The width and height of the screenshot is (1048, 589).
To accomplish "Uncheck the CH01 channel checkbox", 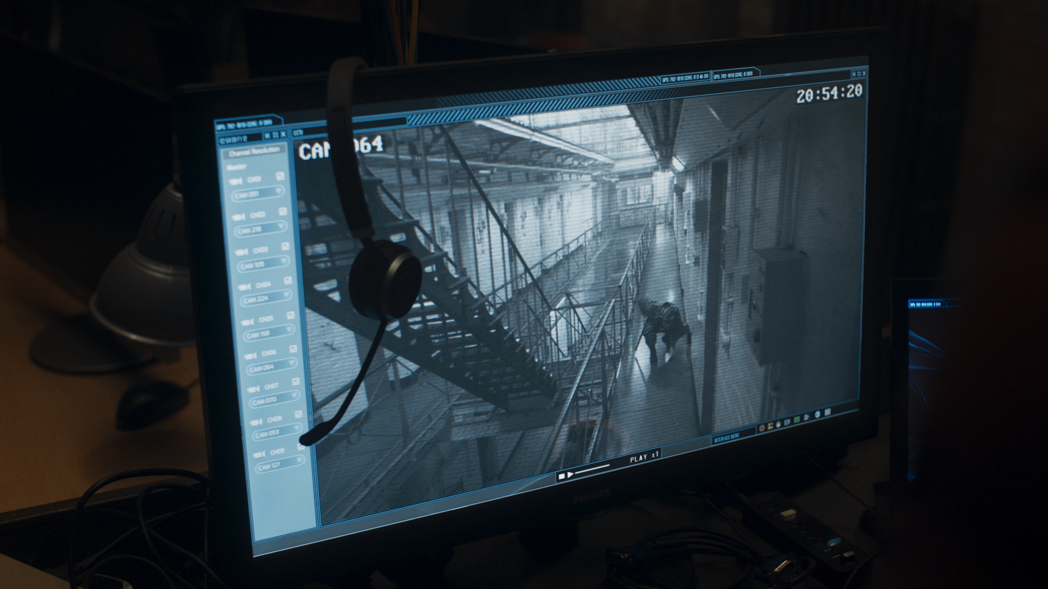I will (280, 176).
